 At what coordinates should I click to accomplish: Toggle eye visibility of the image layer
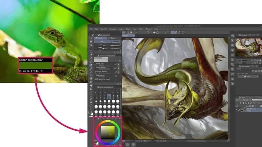[237, 110]
